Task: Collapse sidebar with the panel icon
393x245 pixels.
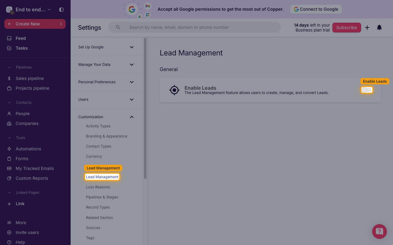Action: pyautogui.click(x=61, y=9)
